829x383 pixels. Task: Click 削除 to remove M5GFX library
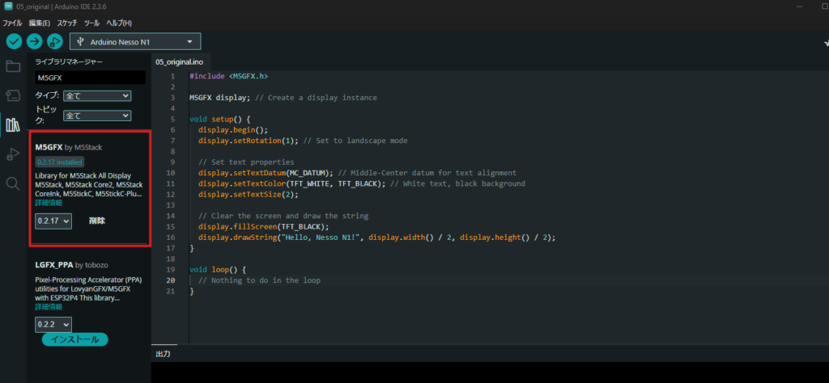click(97, 221)
